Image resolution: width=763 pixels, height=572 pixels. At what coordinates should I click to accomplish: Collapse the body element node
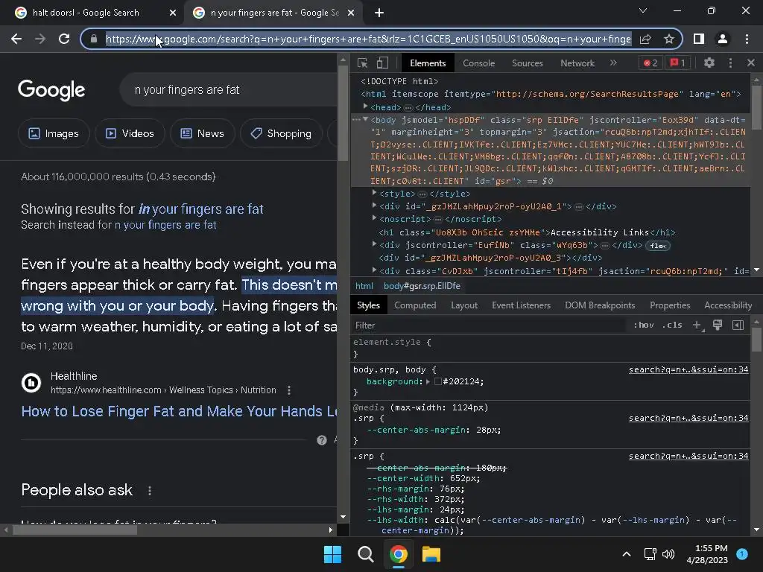click(365, 119)
